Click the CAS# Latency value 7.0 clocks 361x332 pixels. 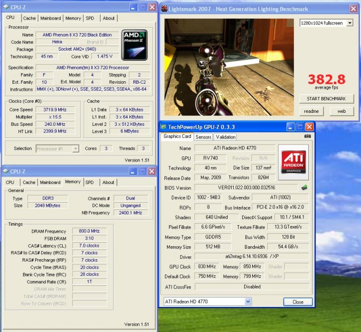(x=89, y=246)
